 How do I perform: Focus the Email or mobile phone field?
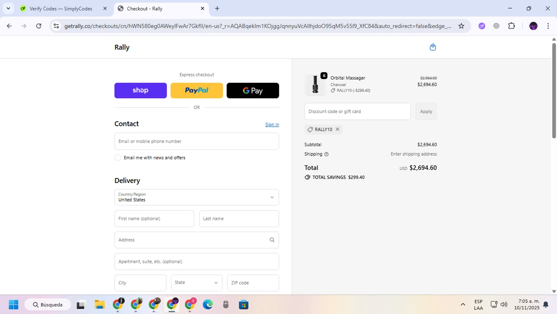pyautogui.click(x=197, y=141)
